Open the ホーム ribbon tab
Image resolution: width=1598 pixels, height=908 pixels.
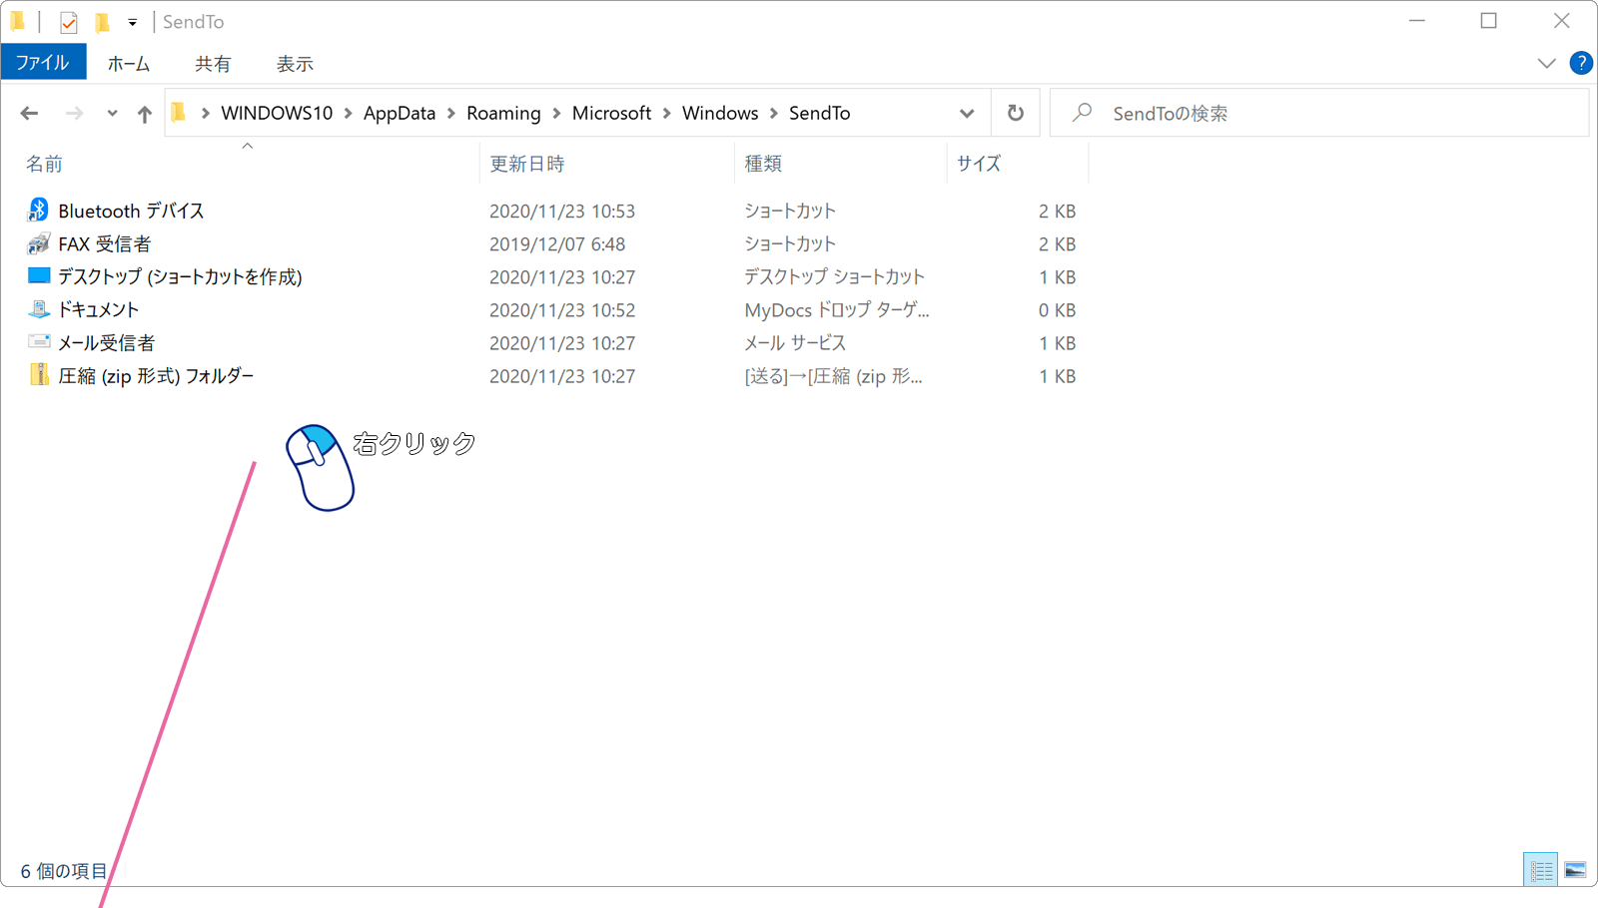(x=129, y=63)
